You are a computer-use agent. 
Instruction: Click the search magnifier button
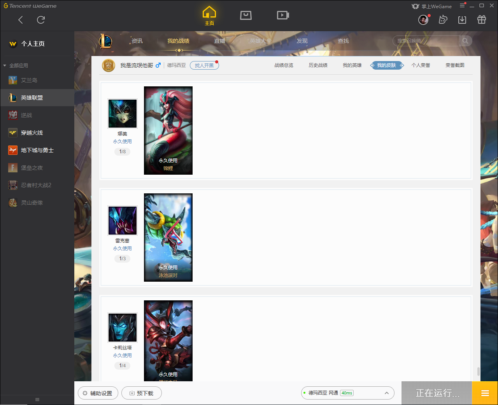click(465, 41)
